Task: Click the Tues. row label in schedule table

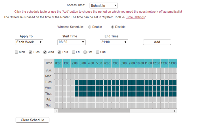Action: 49,82
